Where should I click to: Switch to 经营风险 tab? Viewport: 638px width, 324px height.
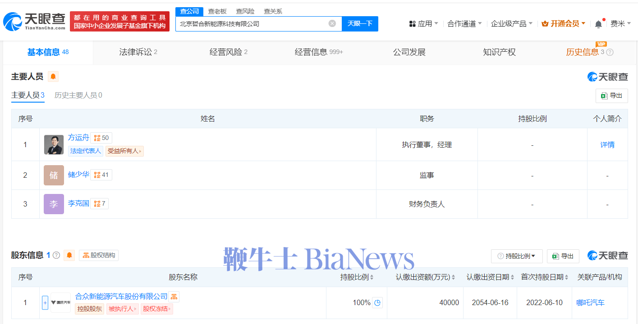[x=228, y=52]
